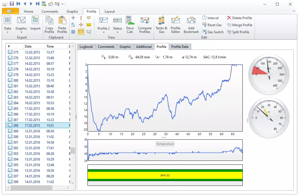The image size is (299, 196).
Task: Jump to first dive with skip-back arrow
Action: point(18,4)
